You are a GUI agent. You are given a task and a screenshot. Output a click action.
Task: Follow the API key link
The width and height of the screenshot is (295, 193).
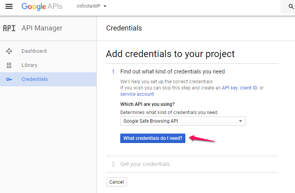pyautogui.click(x=230, y=88)
